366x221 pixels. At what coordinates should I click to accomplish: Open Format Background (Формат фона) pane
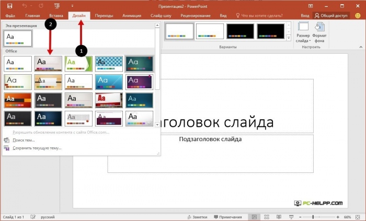(x=320, y=31)
